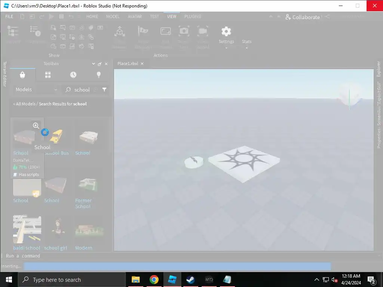Open Chrome from the Windows taskbar
The height and width of the screenshot is (287, 383).
click(154, 280)
